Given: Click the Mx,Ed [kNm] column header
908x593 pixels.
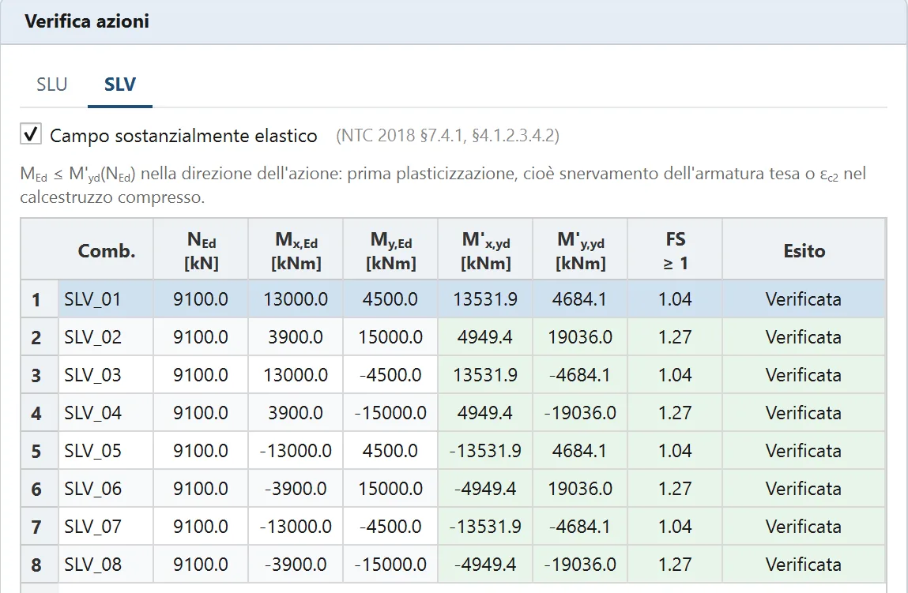Looking at the screenshot, I should click(x=296, y=250).
